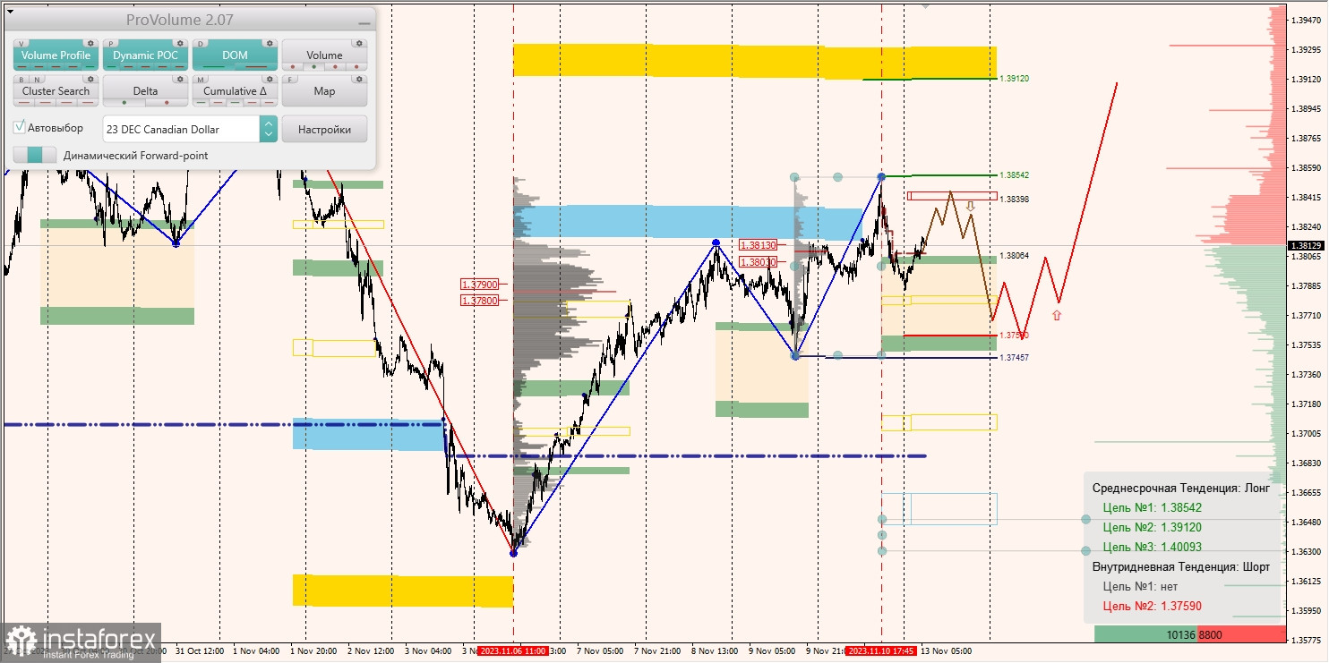Open Cluster Search gear settings

(x=90, y=79)
